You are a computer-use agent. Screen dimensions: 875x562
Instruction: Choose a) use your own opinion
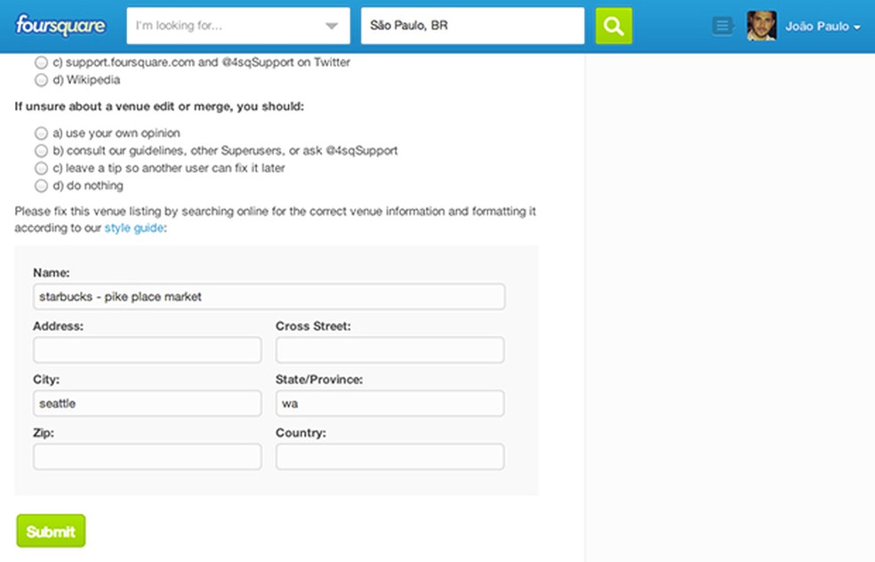41,133
